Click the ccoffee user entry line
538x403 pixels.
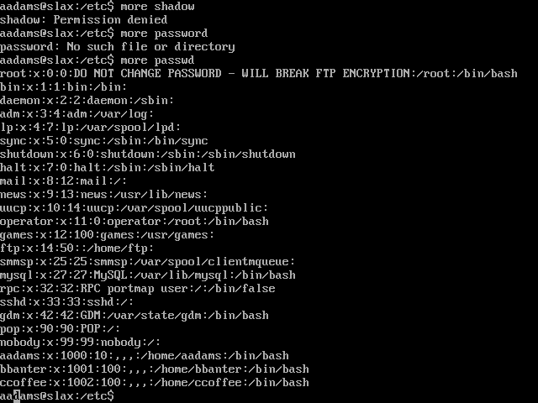(x=155, y=383)
